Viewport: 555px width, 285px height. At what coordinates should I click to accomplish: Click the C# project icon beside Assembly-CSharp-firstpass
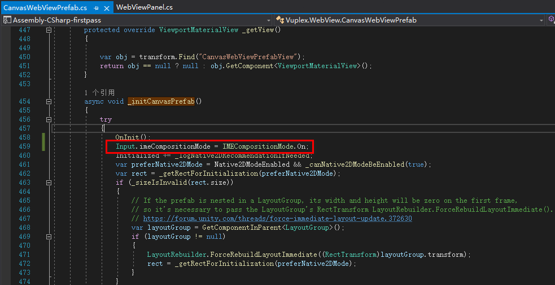pos(7,20)
